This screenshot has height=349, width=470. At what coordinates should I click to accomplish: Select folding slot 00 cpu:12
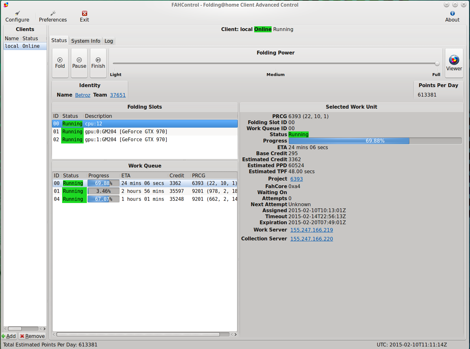point(145,124)
